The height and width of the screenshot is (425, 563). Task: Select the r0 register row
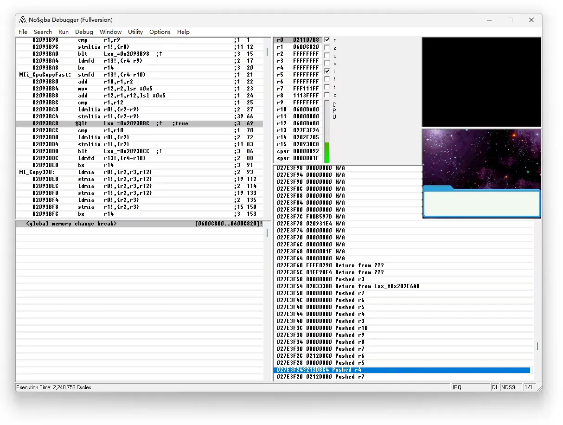tap(298, 40)
